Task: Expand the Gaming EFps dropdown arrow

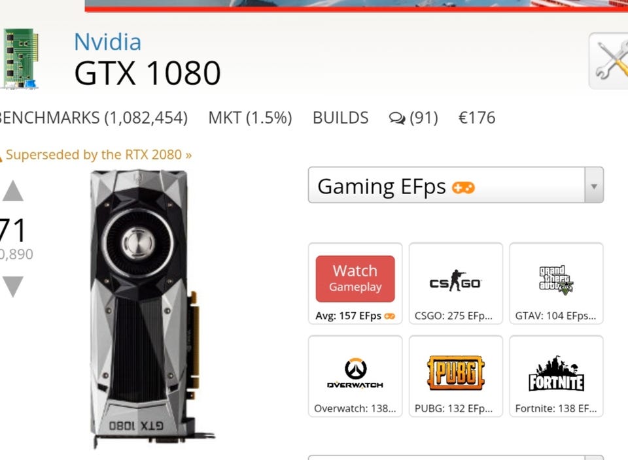Action: click(594, 185)
